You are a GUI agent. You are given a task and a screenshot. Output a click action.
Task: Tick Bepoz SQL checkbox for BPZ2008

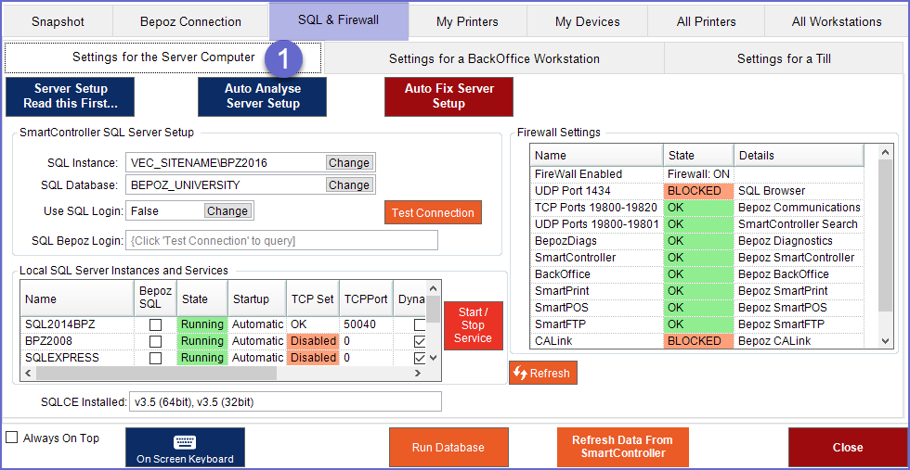click(155, 341)
